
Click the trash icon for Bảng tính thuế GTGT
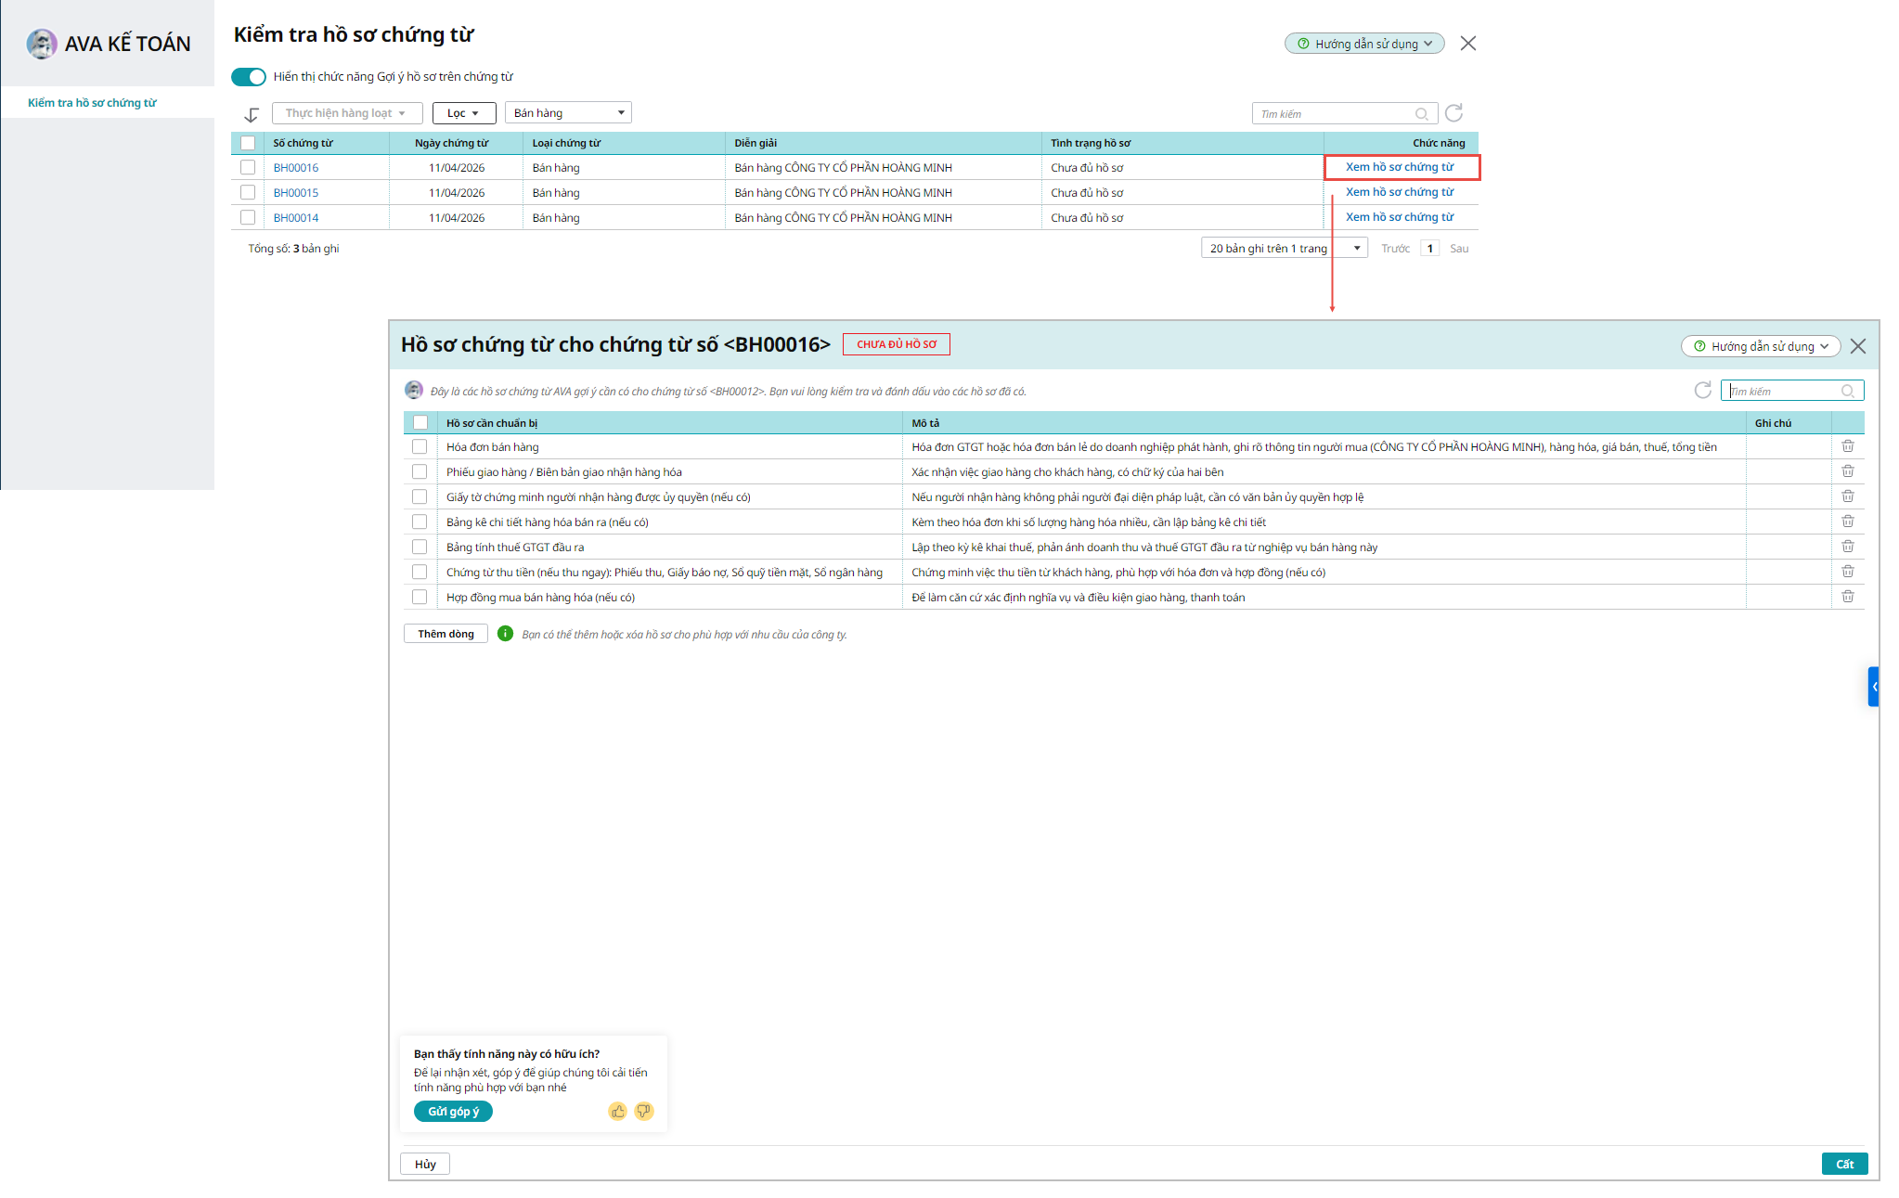(1847, 547)
